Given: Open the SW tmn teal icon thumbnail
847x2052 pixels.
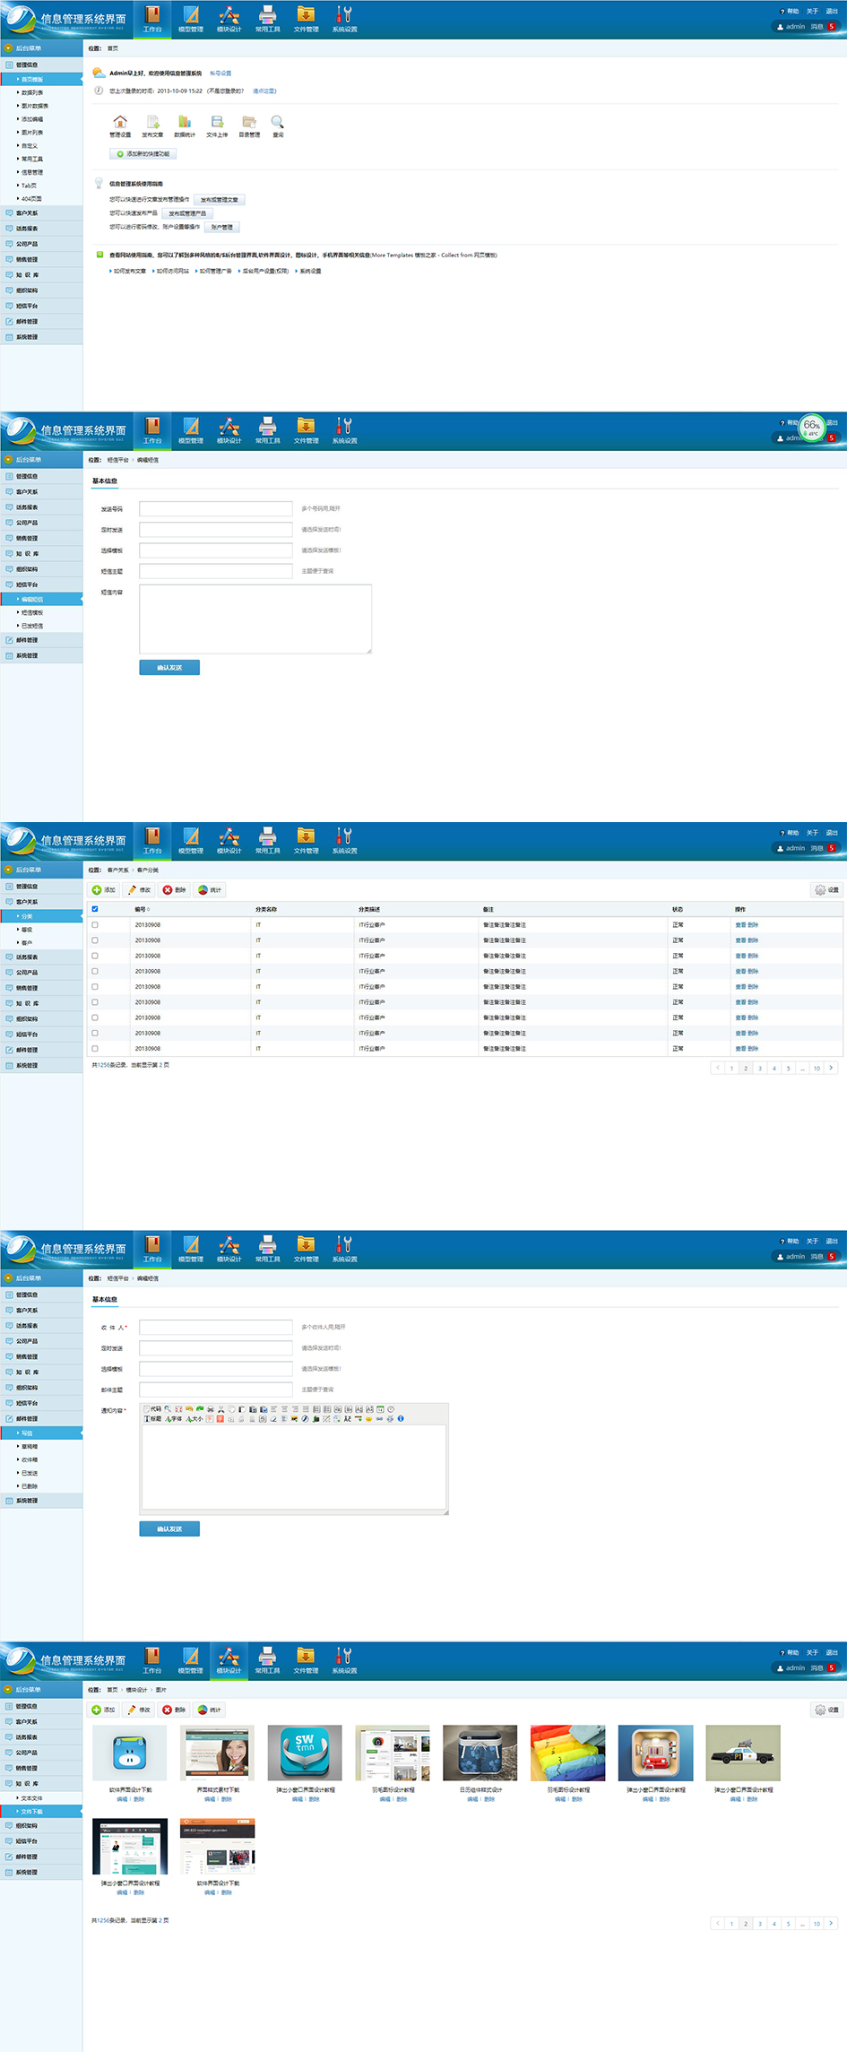Looking at the screenshot, I should pos(305,1753).
